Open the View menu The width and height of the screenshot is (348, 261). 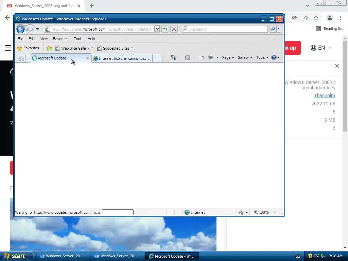[x=44, y=39]
